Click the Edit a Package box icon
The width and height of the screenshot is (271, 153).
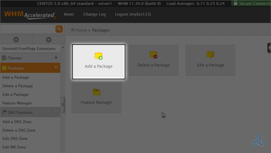click(x=210, y=55)
